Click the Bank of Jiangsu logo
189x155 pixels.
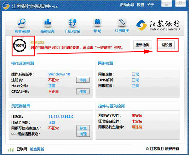click(x=158, y=25)
